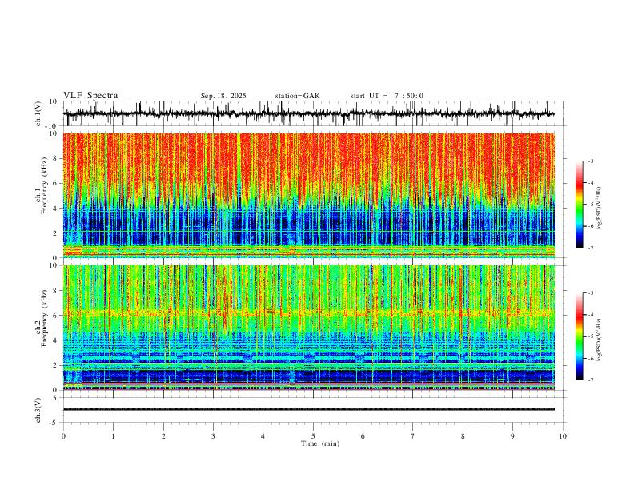Click the ch.1 spectrogram red high-frequency region
Image resolution: width=634 pixels, height=489 pixels.
(308, 161)
